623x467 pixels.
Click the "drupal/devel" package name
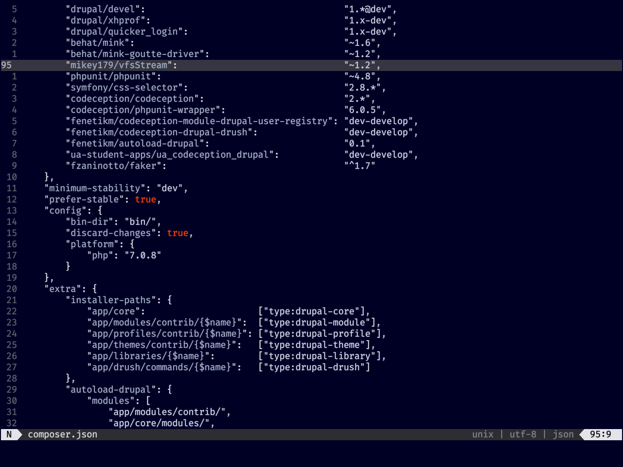(x=103, y=9)
